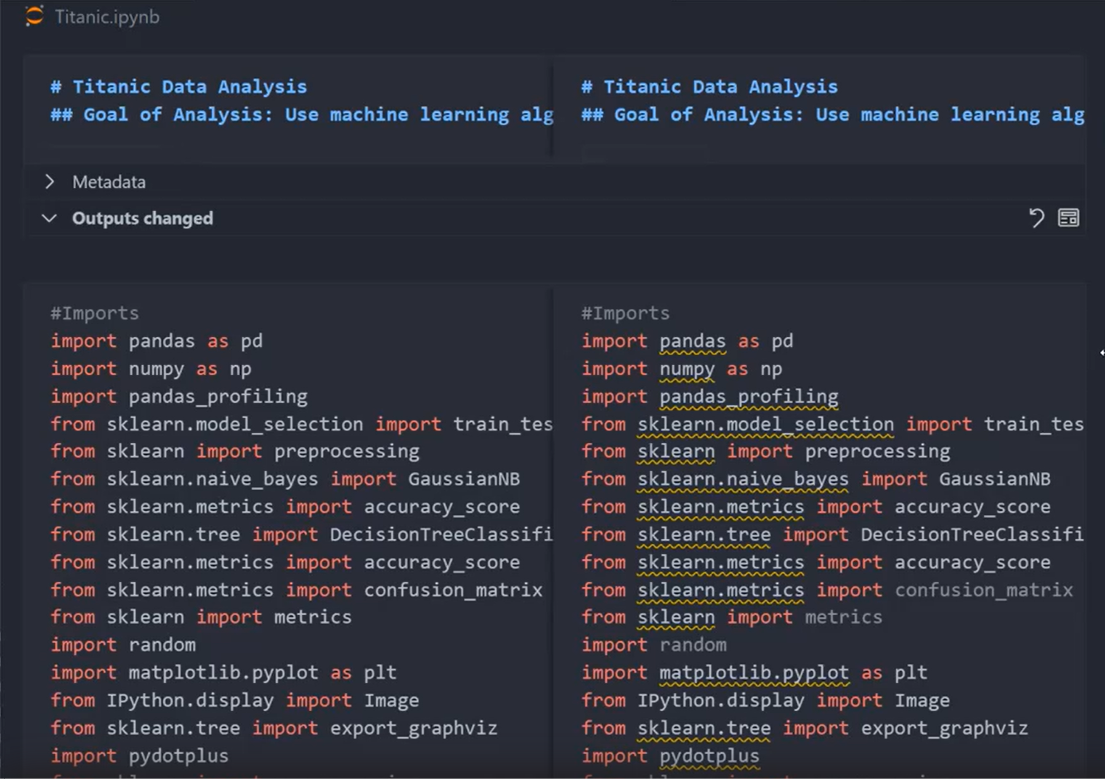The image size is (1105, 779).
Task: Click greyed 'random' in the right pane
Action: (x=693, y=646)
